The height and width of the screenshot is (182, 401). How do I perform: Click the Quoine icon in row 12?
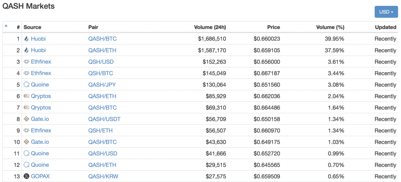[26, 165]
